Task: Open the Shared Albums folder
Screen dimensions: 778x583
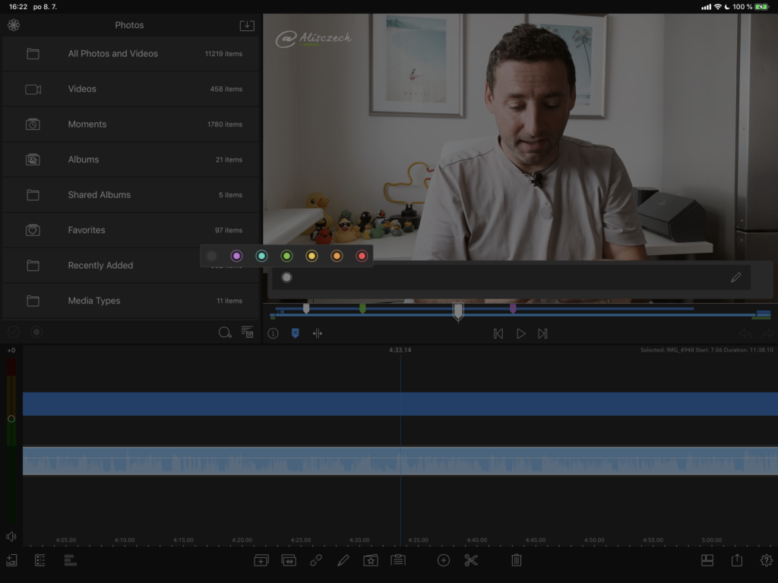Action: pyautogui.click(x=131, y=195)
